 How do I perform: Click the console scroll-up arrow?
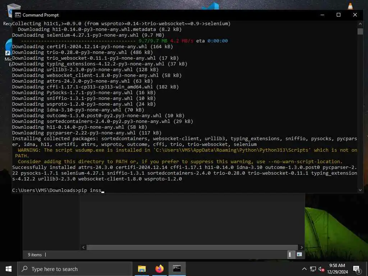[360, 24]
